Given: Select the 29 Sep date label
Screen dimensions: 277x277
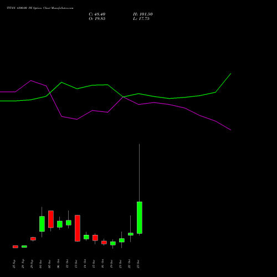Looking at the screenshot, I should 32,264.
